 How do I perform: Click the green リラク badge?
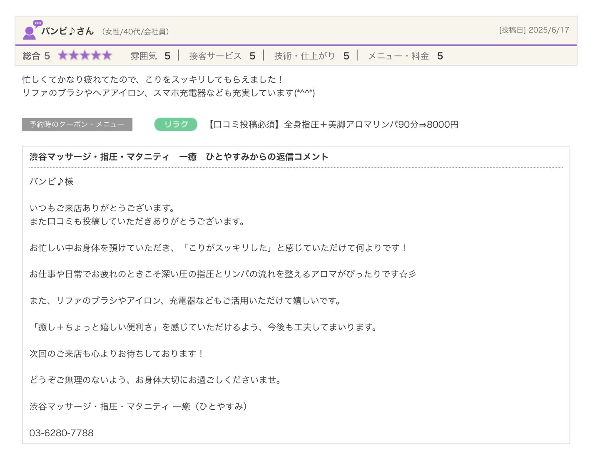[176, 124]
